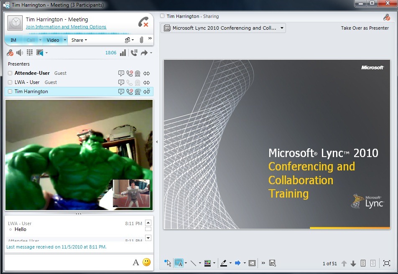Open highlighter options dropdown
Image resolution: width=398 pixels, height=274 pixels.
point(230,263)
